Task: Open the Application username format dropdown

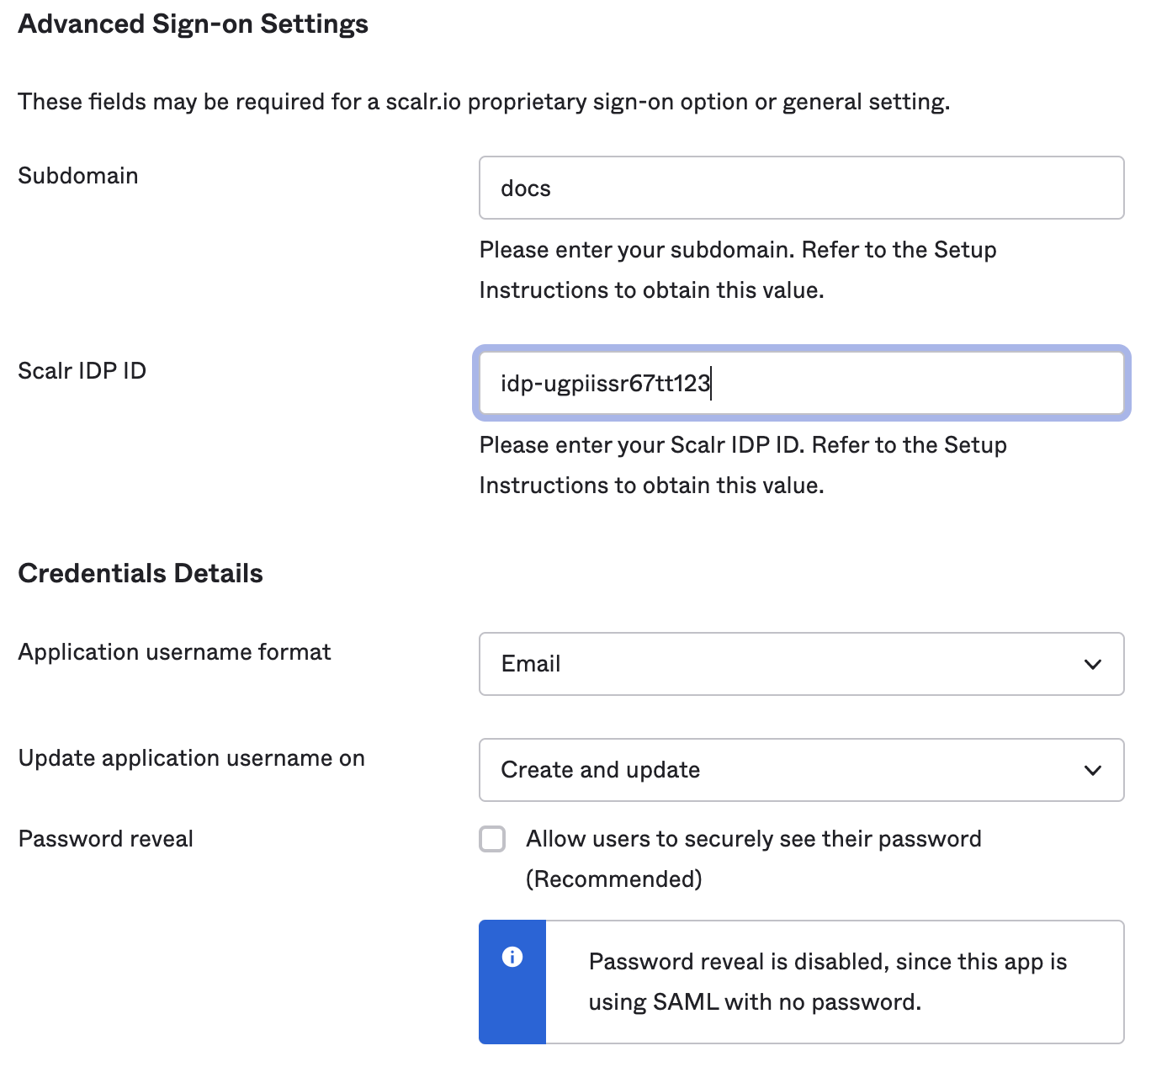Action: coord(801,664)
